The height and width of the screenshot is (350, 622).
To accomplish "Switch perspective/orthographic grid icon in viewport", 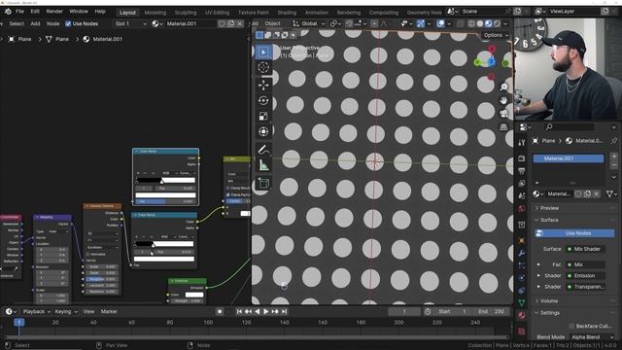I will (503, 127).
